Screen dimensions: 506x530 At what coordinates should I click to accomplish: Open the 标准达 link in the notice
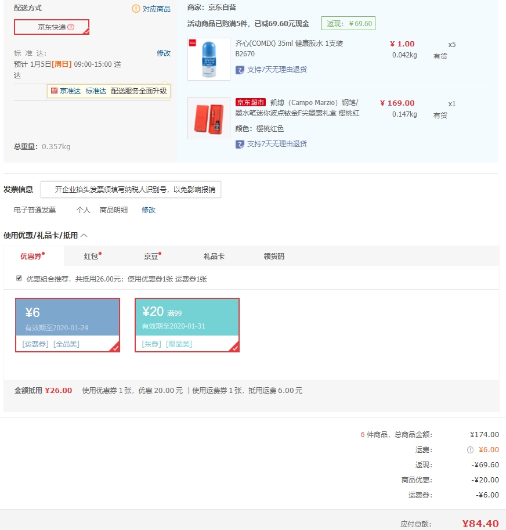96,91
